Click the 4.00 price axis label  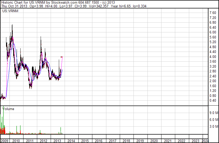tap(213, 57)
